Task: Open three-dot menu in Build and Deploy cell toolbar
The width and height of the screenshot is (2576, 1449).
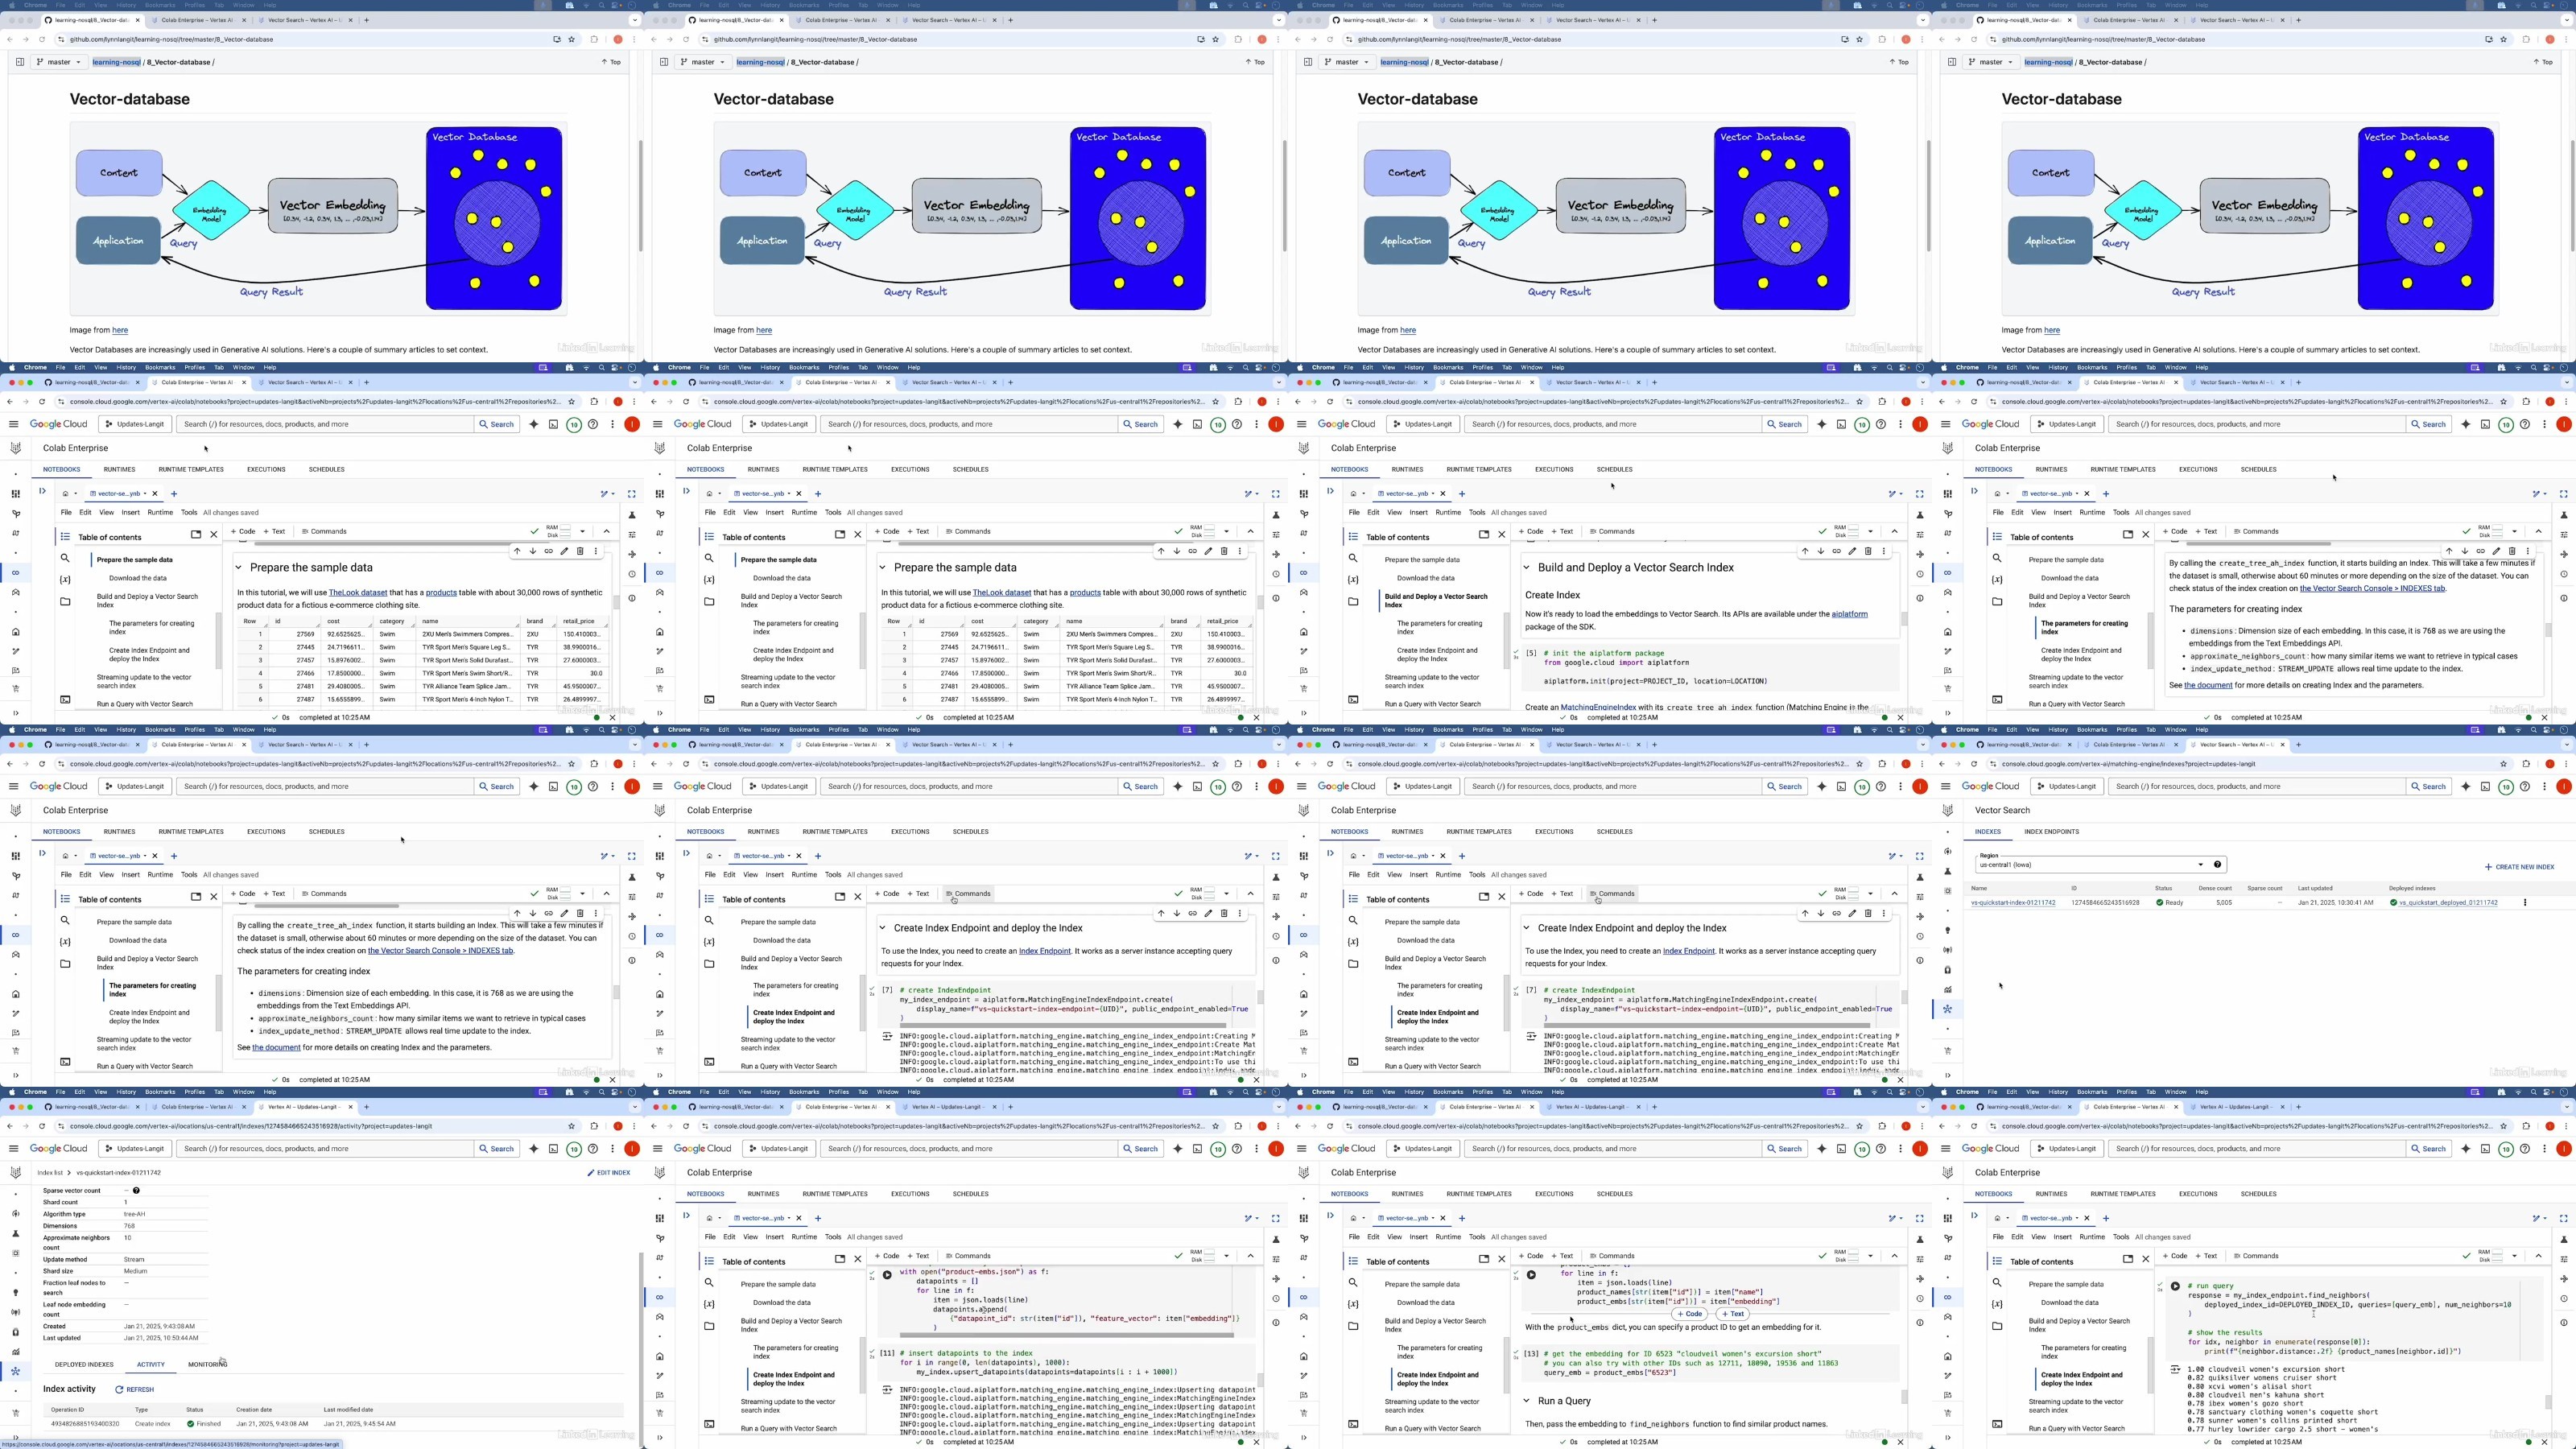Action: 1884,551
